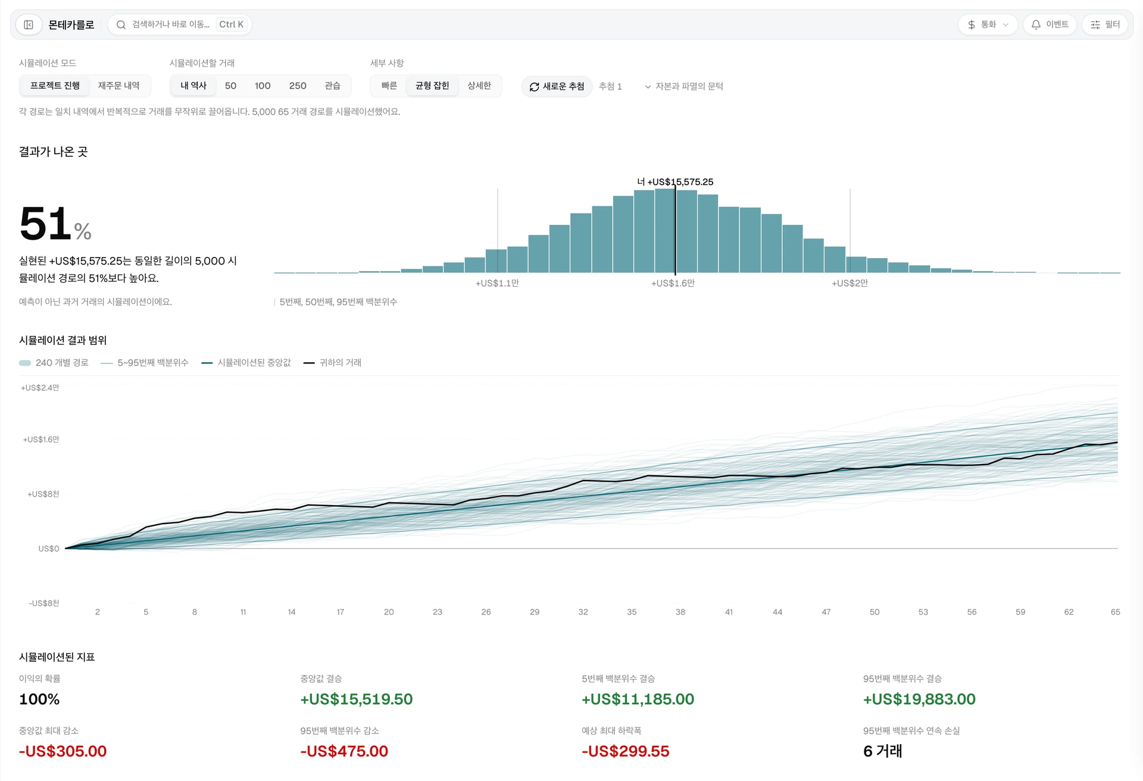Click the +US$19,883.00 95th percentile value
This screenshot has height=781, width=1143.
919,699
